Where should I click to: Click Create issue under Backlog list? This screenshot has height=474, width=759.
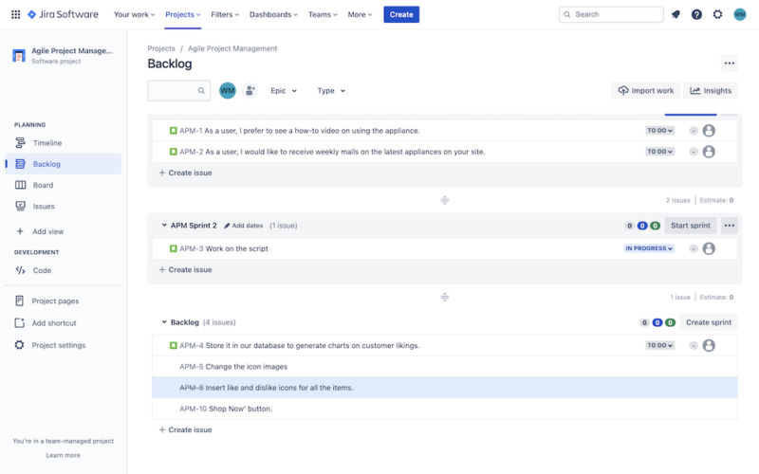click(x=185, y=429)
